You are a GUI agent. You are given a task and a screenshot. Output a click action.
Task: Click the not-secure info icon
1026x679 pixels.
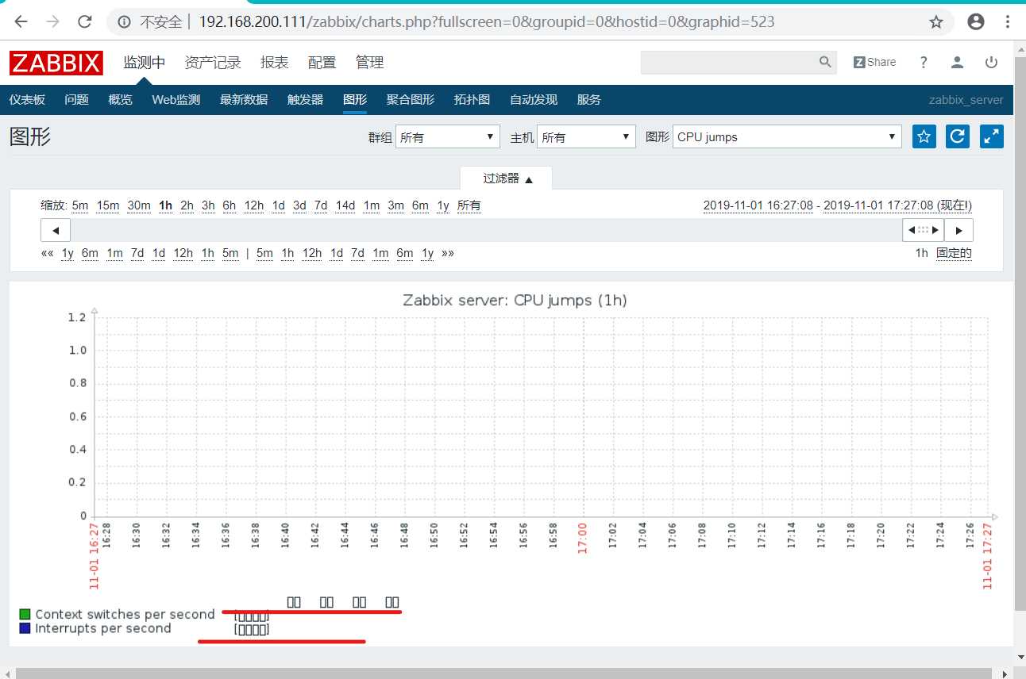[x=125, y=22]
